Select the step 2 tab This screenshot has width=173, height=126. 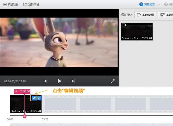(x=168, y=4)
